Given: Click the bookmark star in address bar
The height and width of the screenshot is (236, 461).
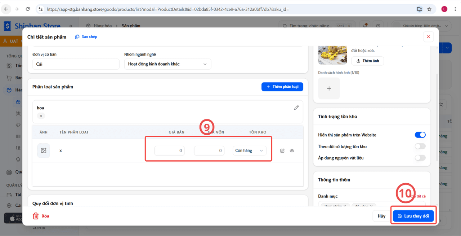Looking at the screenshot, I should pyautogui.click(x=429, y=9).
